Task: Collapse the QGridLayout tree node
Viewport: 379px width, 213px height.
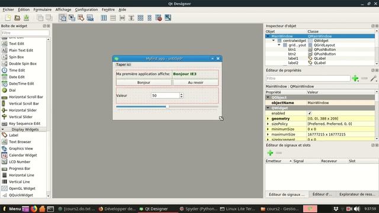Action: point(279,45)
